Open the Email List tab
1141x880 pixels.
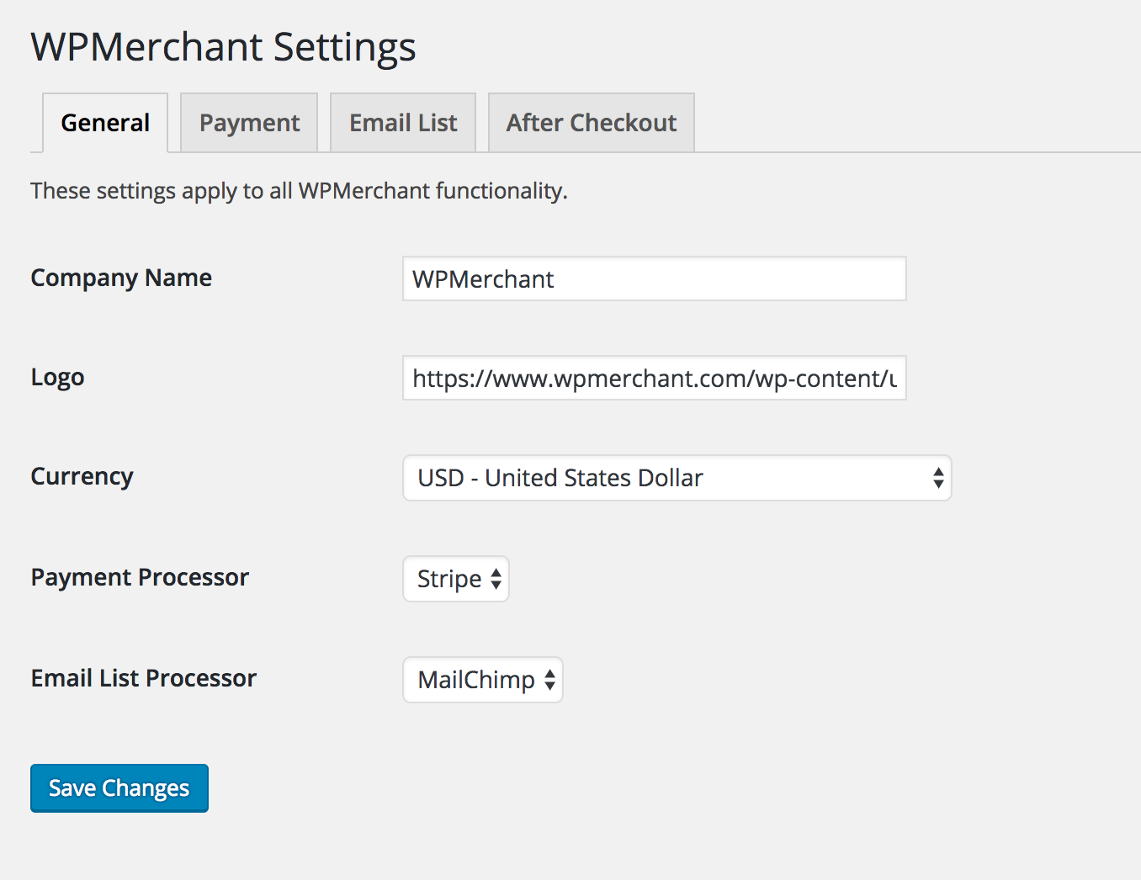click(x=403, y=123)
